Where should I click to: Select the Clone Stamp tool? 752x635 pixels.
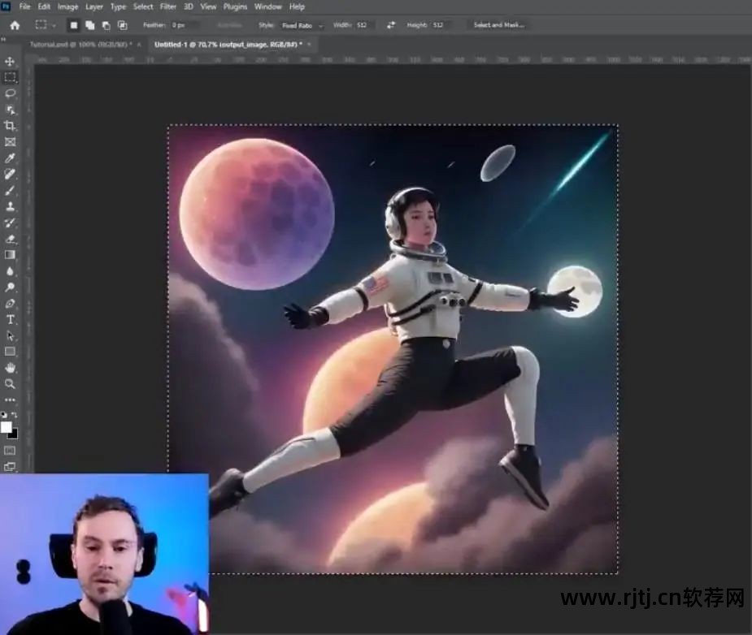[11, 206]
